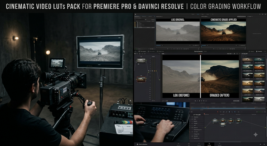The image size is (267, 146).
Task: Open the viewer zoom percentage dropdown in Resolve
Action: 230,54
